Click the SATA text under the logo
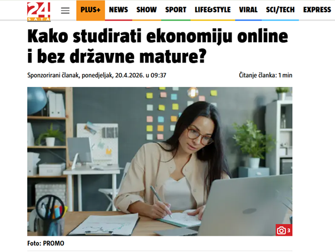The width and height of the screenshot is (335, 252). click(x=39, y=20)
